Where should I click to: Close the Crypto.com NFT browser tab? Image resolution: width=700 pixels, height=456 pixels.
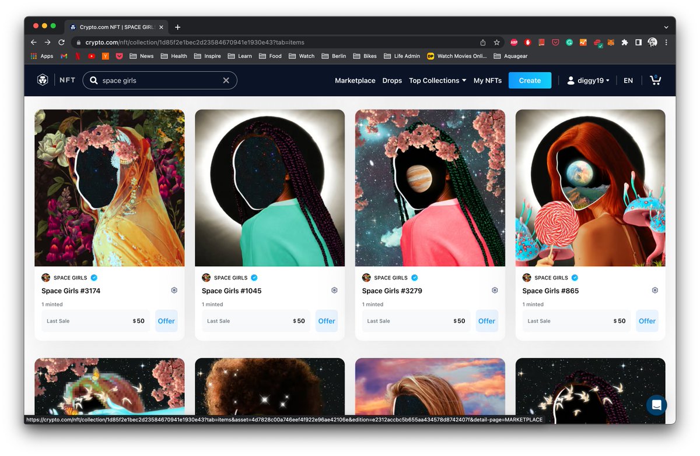[x=162, y=27]
